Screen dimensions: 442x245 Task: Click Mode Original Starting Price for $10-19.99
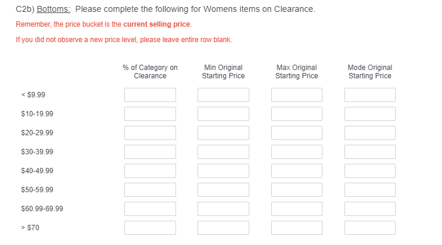point(370,114)
